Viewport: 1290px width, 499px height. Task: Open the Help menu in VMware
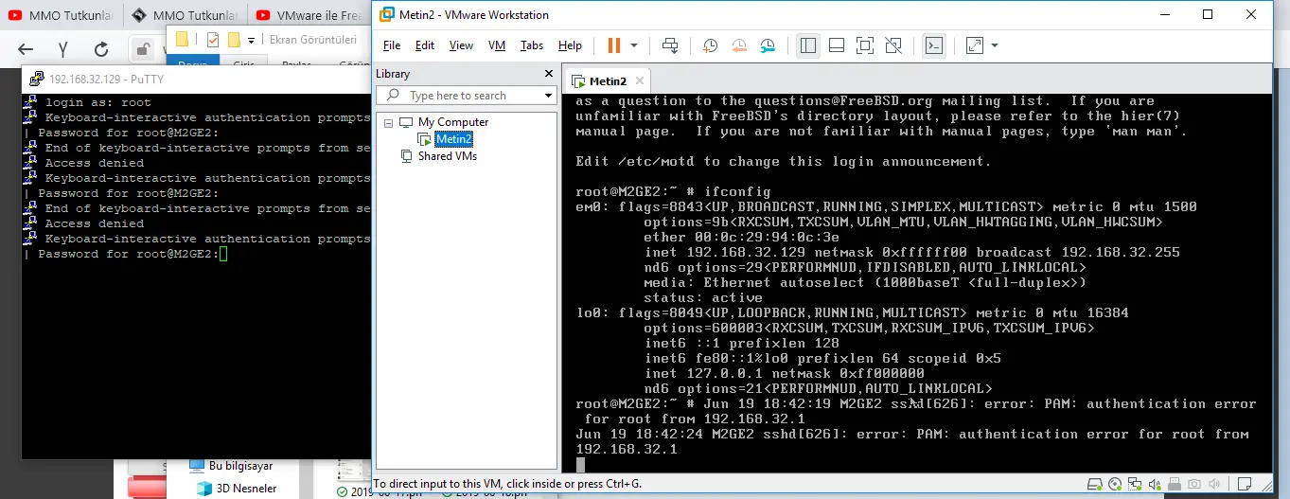[570, 45]
